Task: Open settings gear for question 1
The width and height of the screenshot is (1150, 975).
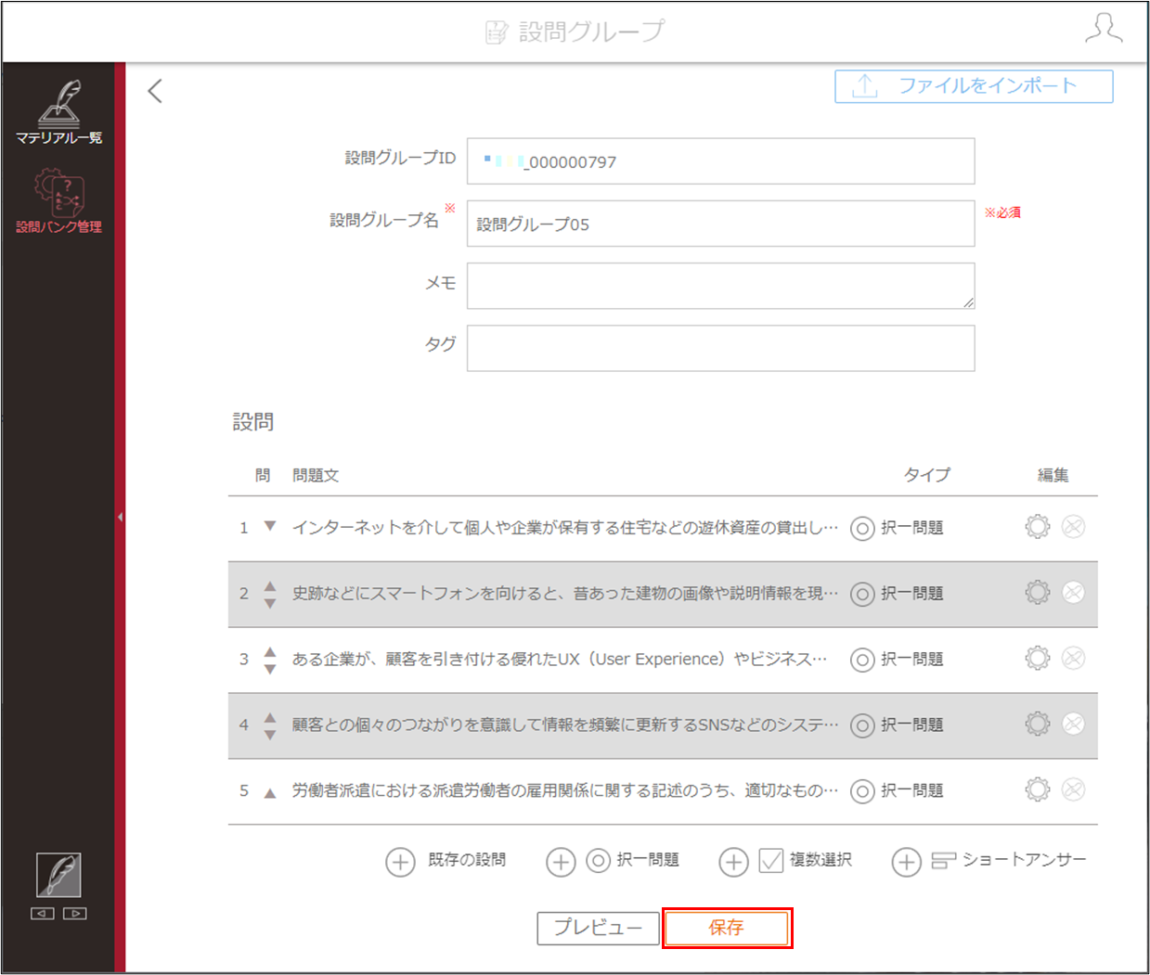Action: click(1038, 527)
